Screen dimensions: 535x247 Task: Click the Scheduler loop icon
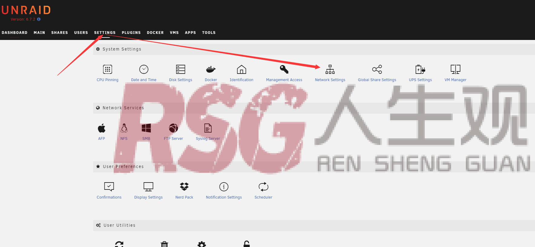tap(264, 187)
